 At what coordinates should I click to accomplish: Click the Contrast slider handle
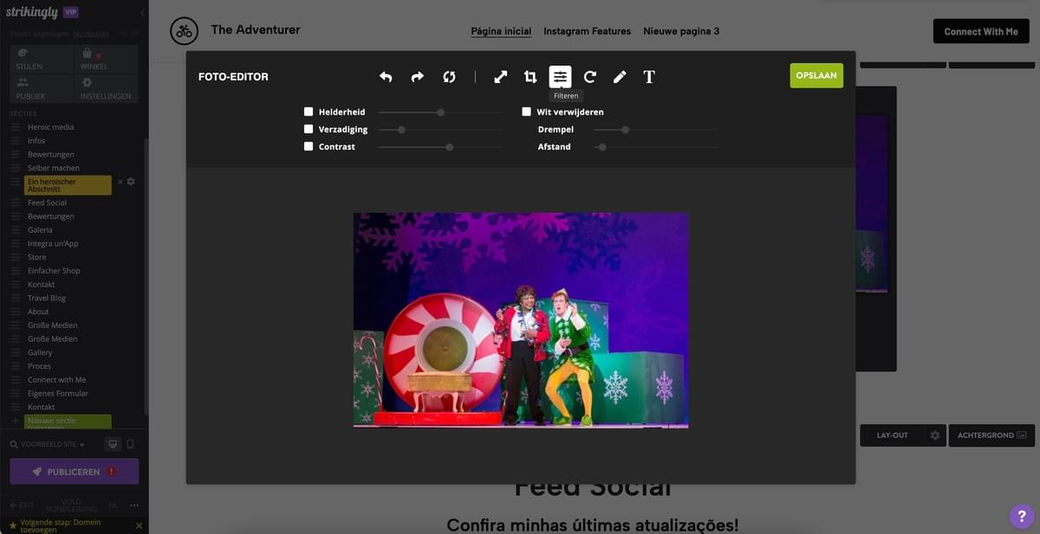tap(449, 147)
